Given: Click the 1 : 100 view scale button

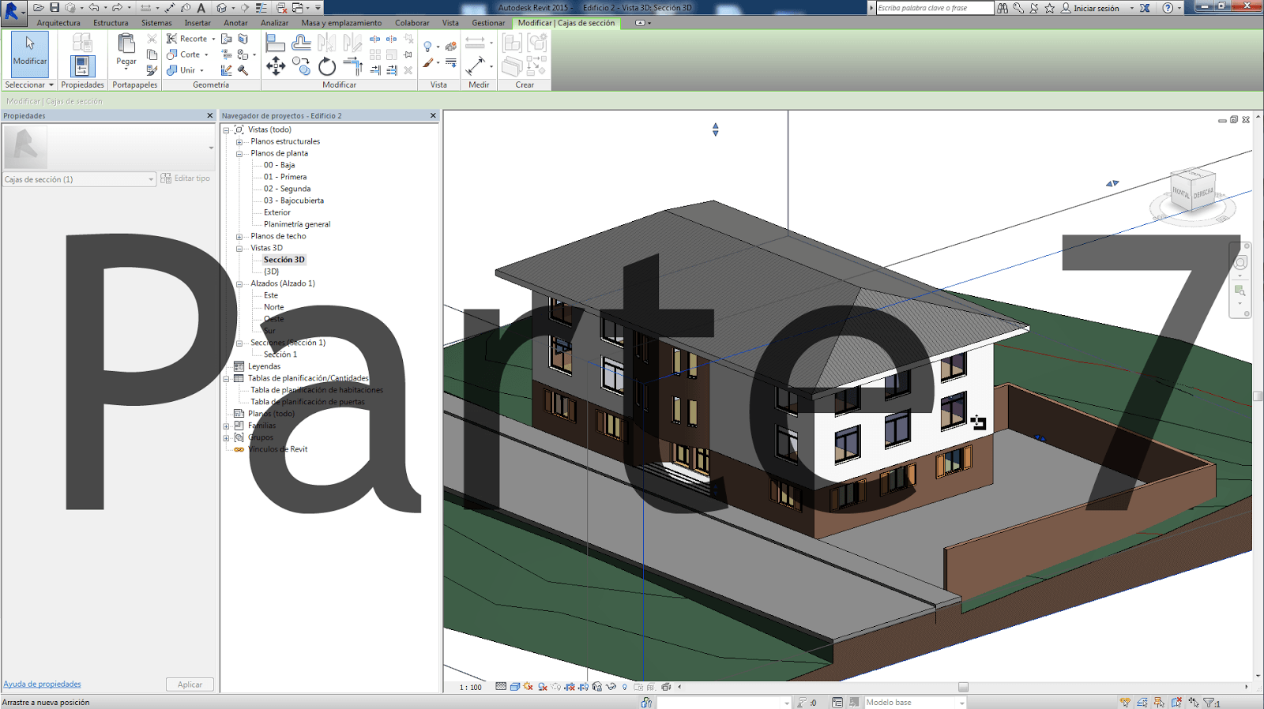Looking at the screenshot, I should (x=471, y=687).
